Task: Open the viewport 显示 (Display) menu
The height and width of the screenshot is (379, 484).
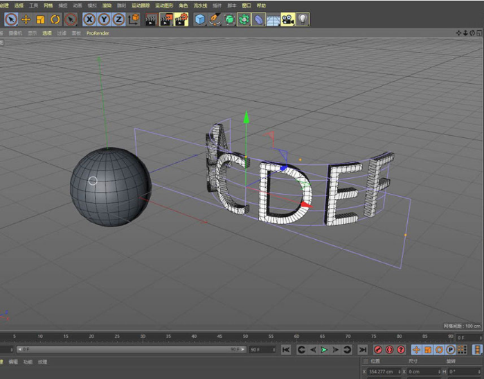Action: click(32, 33)
